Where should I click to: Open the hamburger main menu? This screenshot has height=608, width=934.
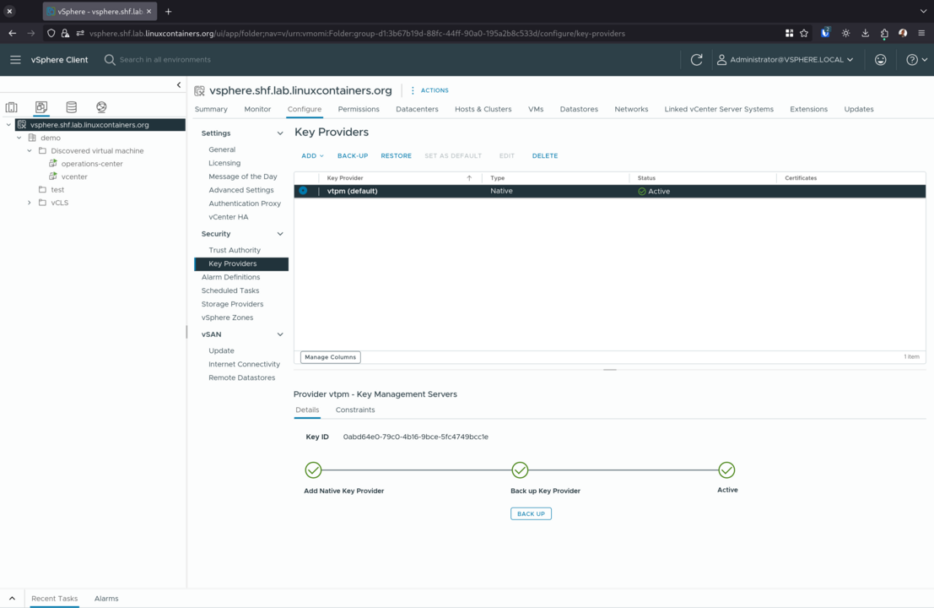(15, 60)
